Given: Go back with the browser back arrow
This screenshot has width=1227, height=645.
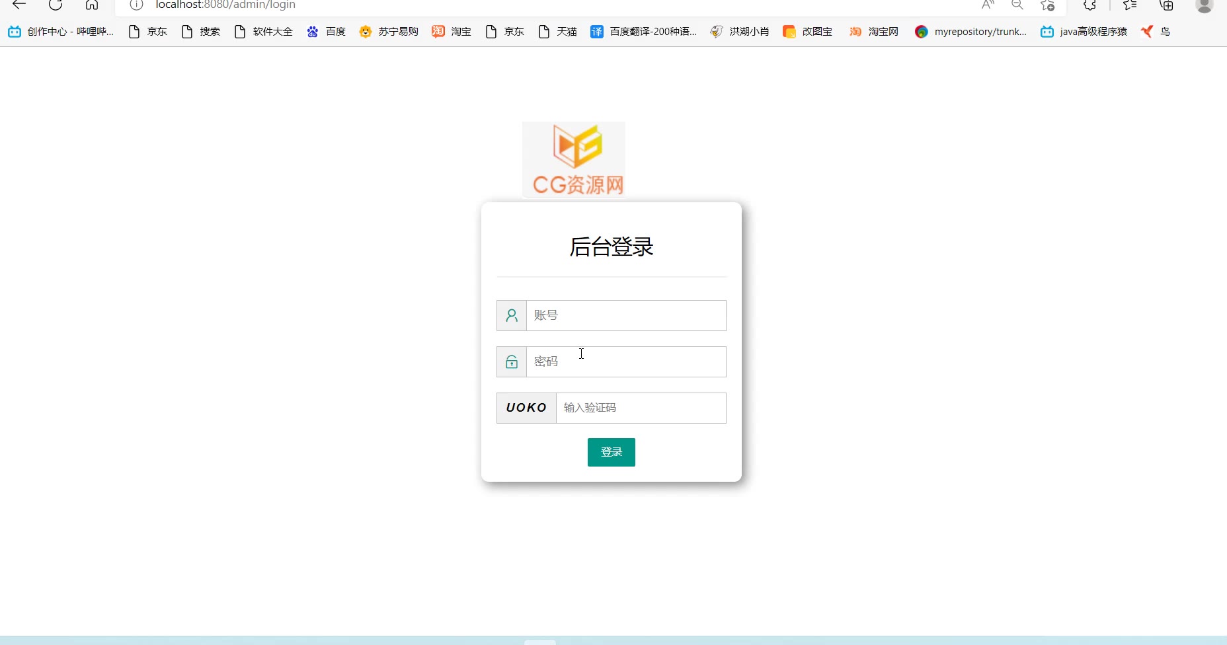Looking at the screenshot, I should (19, 5).
